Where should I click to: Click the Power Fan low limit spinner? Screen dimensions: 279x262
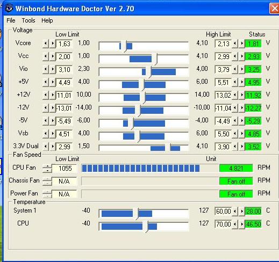pyautogui.click(x=47, y=194)
